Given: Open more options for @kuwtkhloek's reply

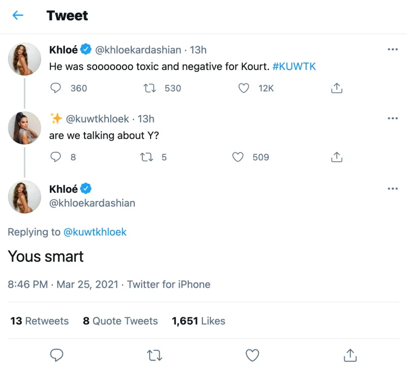Looking at the screenshot, I should [x=393, y=118].
